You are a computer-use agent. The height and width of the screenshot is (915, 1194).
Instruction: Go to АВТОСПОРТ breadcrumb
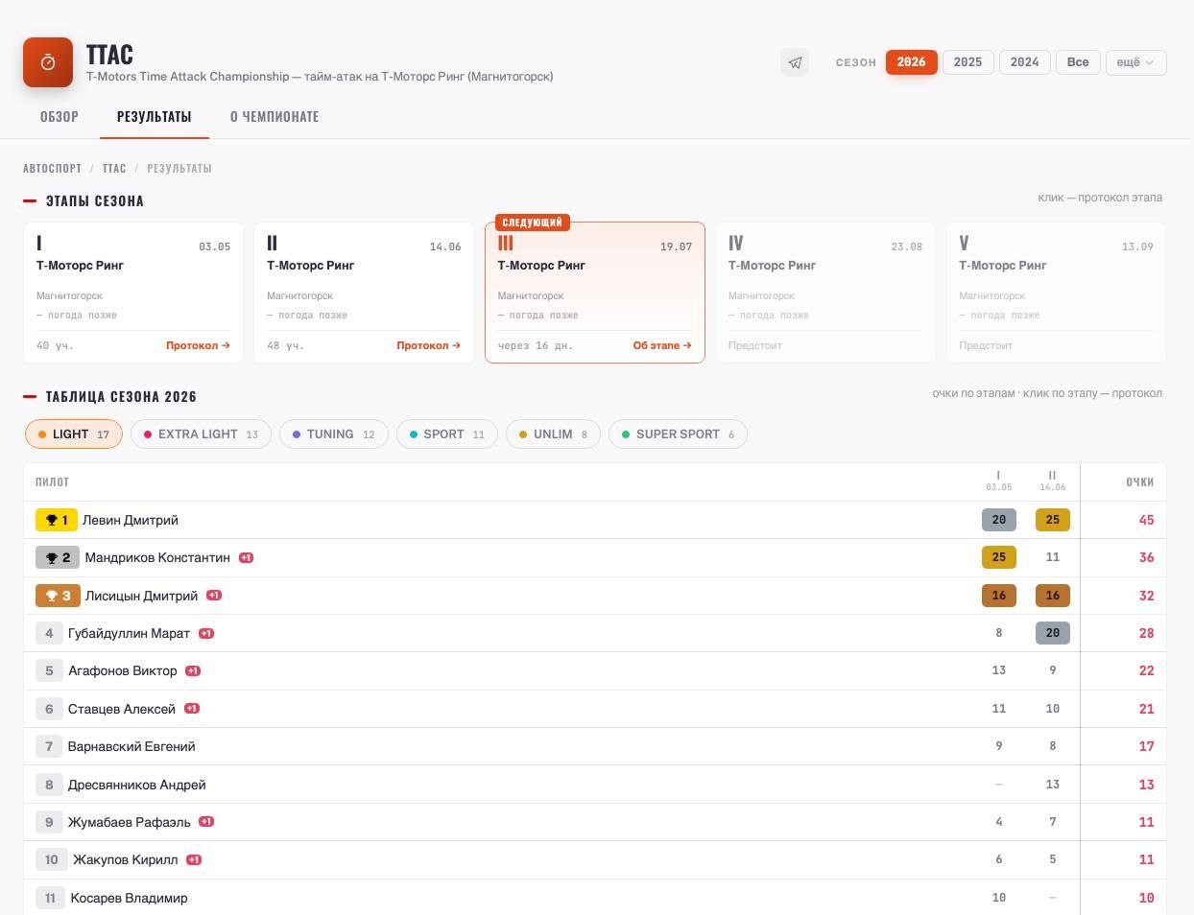(x=52, y=169)
